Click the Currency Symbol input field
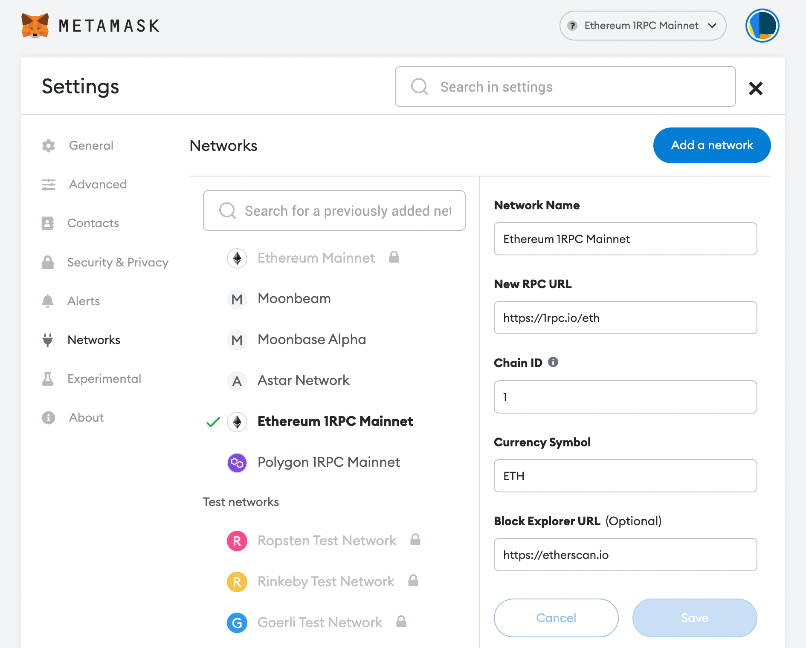806x648 pixels. tap(625, 476)
